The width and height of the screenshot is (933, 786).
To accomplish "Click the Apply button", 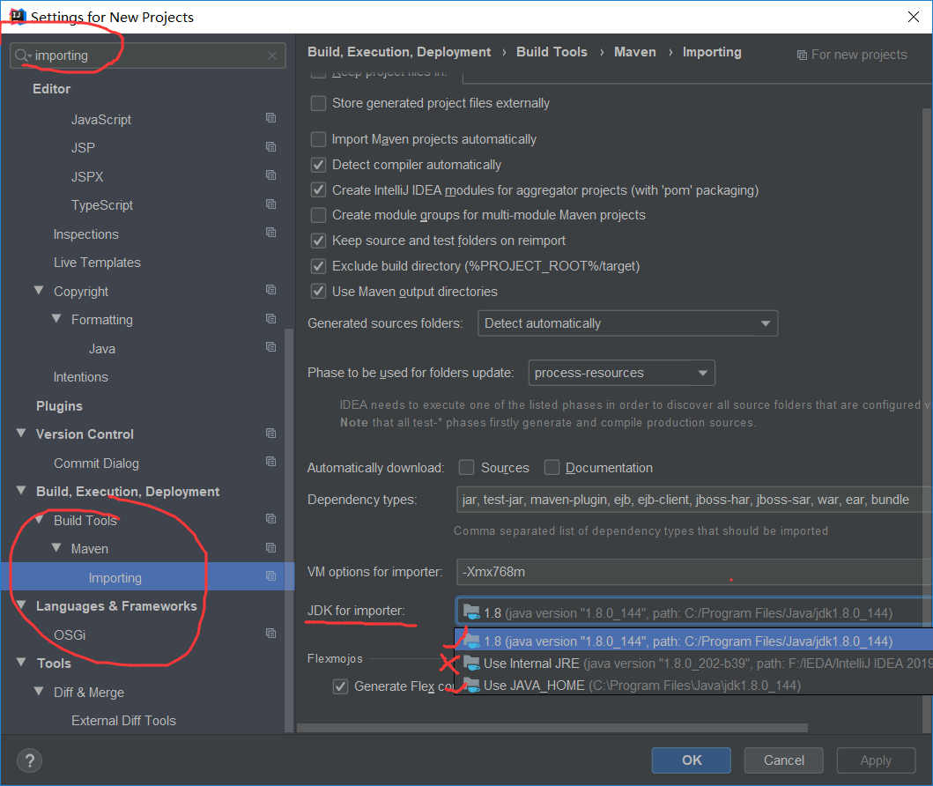I will pos(876,760).
